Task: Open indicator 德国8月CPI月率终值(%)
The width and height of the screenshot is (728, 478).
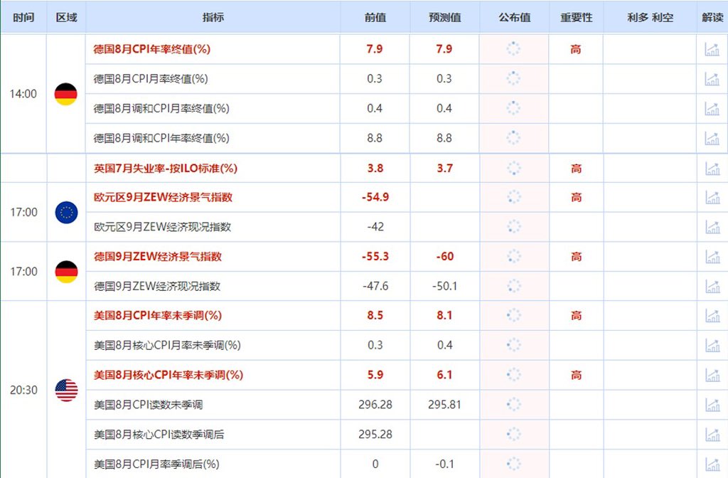Action: 151,78
